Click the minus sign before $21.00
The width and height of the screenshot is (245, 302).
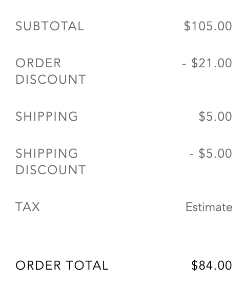[184, 64]
